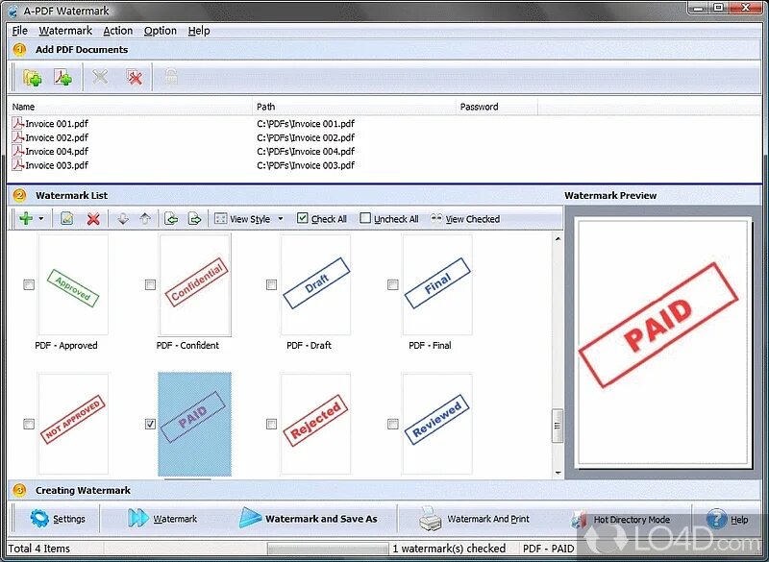The image size is (769, 562).
Task: Click the PDF - Approved label
Action: [66, 346]
